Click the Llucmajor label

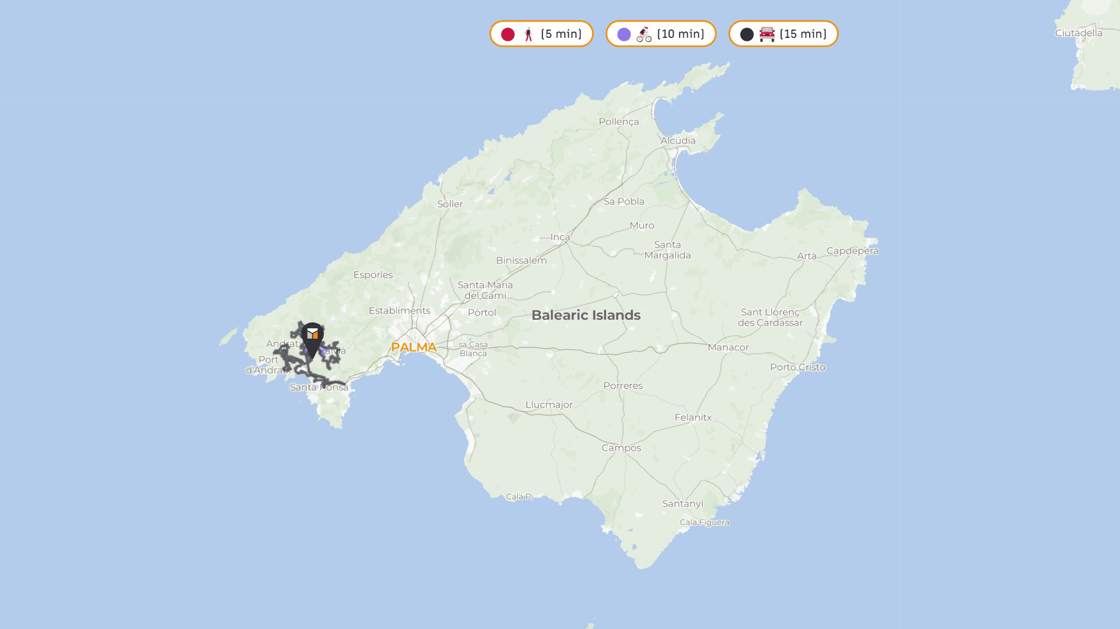pos(549,405)
